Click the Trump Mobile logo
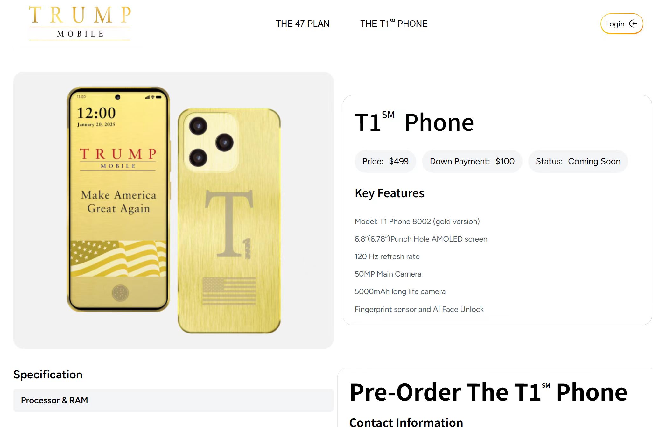 pyautogui.click(x=80, y=23)
